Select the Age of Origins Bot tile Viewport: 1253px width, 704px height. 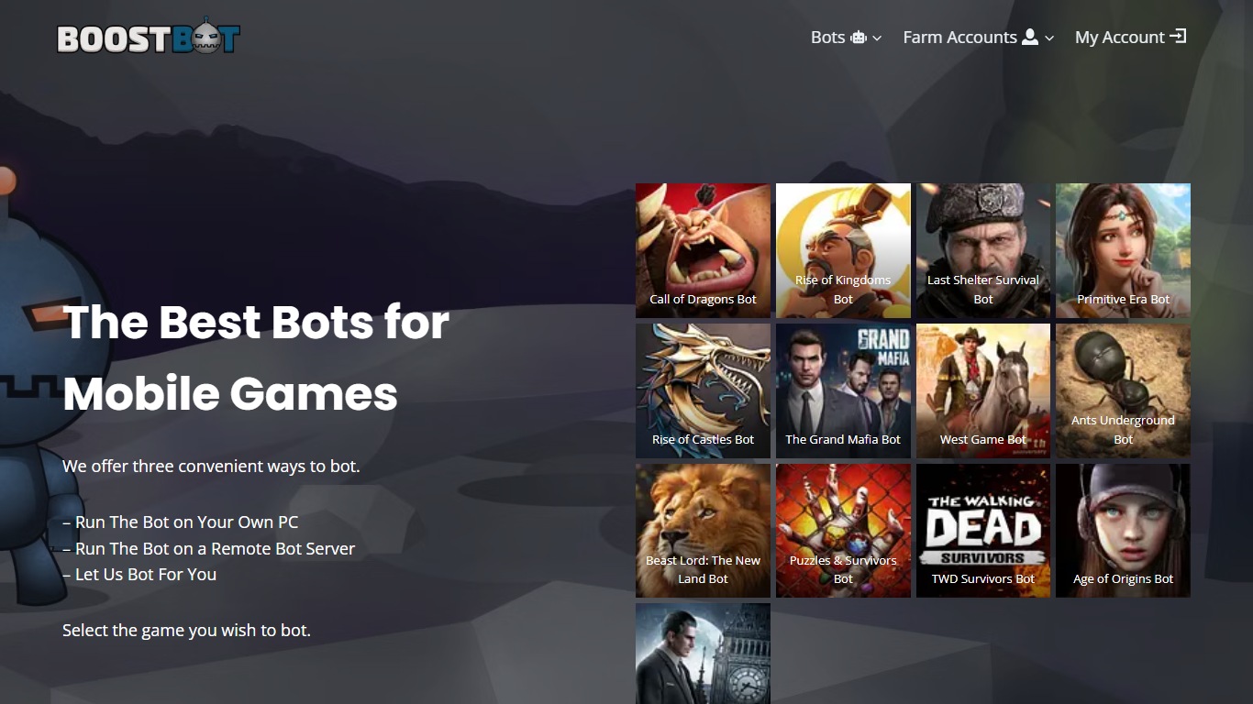tap(1123, 531)
